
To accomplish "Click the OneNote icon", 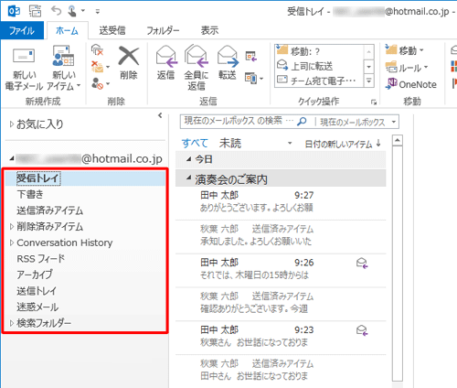I will click(x=391, y=83).
